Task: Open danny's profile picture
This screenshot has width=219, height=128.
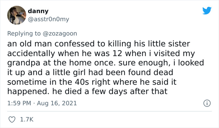Action: [x=16, y=15]
